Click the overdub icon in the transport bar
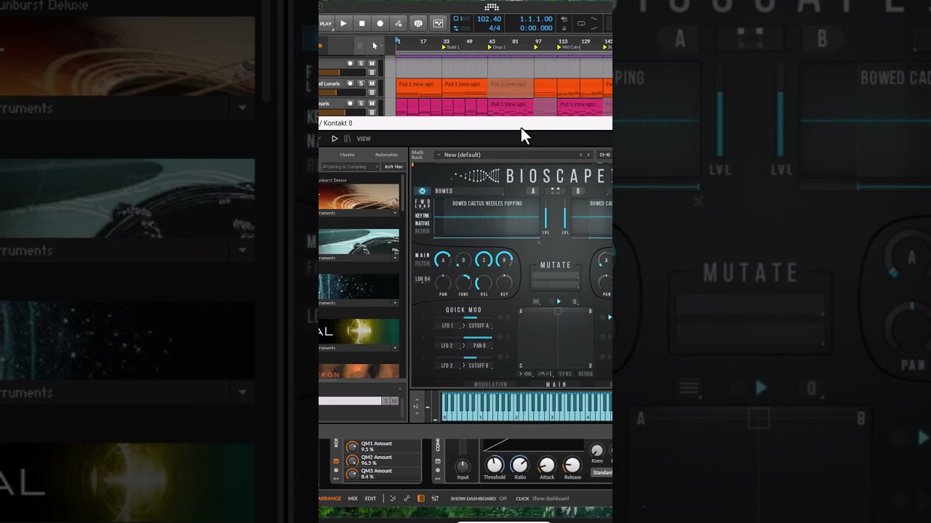The height and width of the screenshot is (523, 931). coord(418,23)
